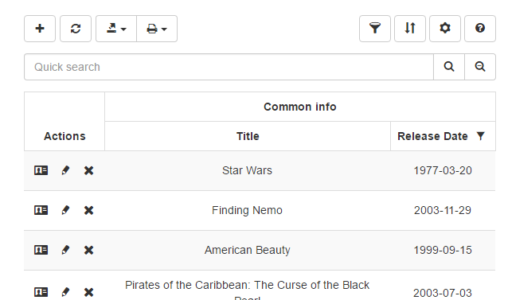
Task: Edit the Finding Nemo row
Action: (65, 210)
